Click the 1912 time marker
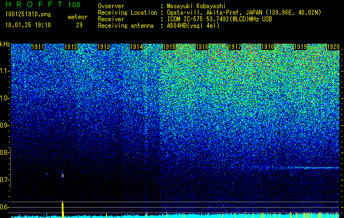344x218 pixels. pyautogui.click(x=71, y=47)
